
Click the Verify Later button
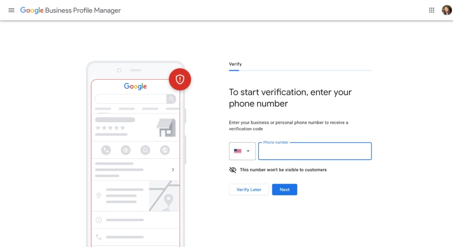pos(249,189)
